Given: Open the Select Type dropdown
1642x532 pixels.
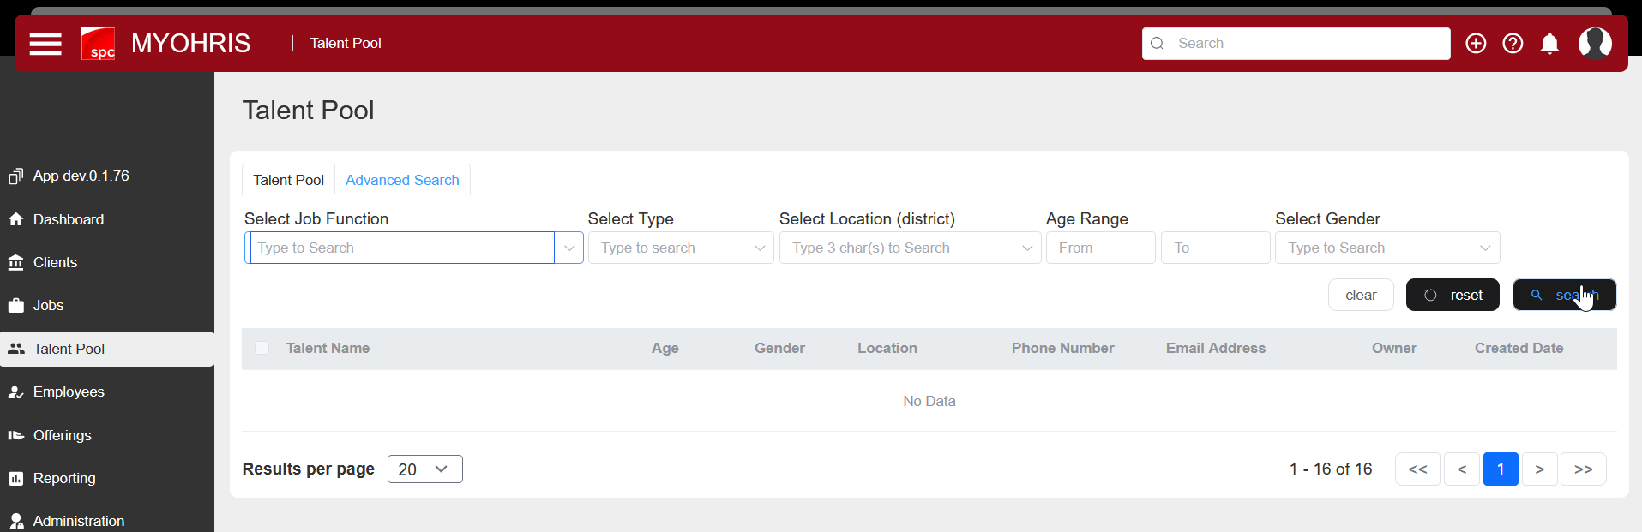Looking at the screenshot, I should [x=681, y=248].
